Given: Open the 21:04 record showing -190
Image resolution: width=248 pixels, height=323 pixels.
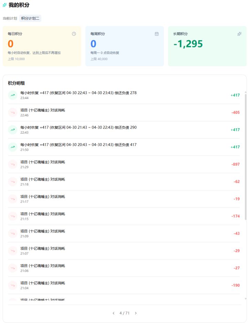Looking at the screenshot, I should coord(124,285).
